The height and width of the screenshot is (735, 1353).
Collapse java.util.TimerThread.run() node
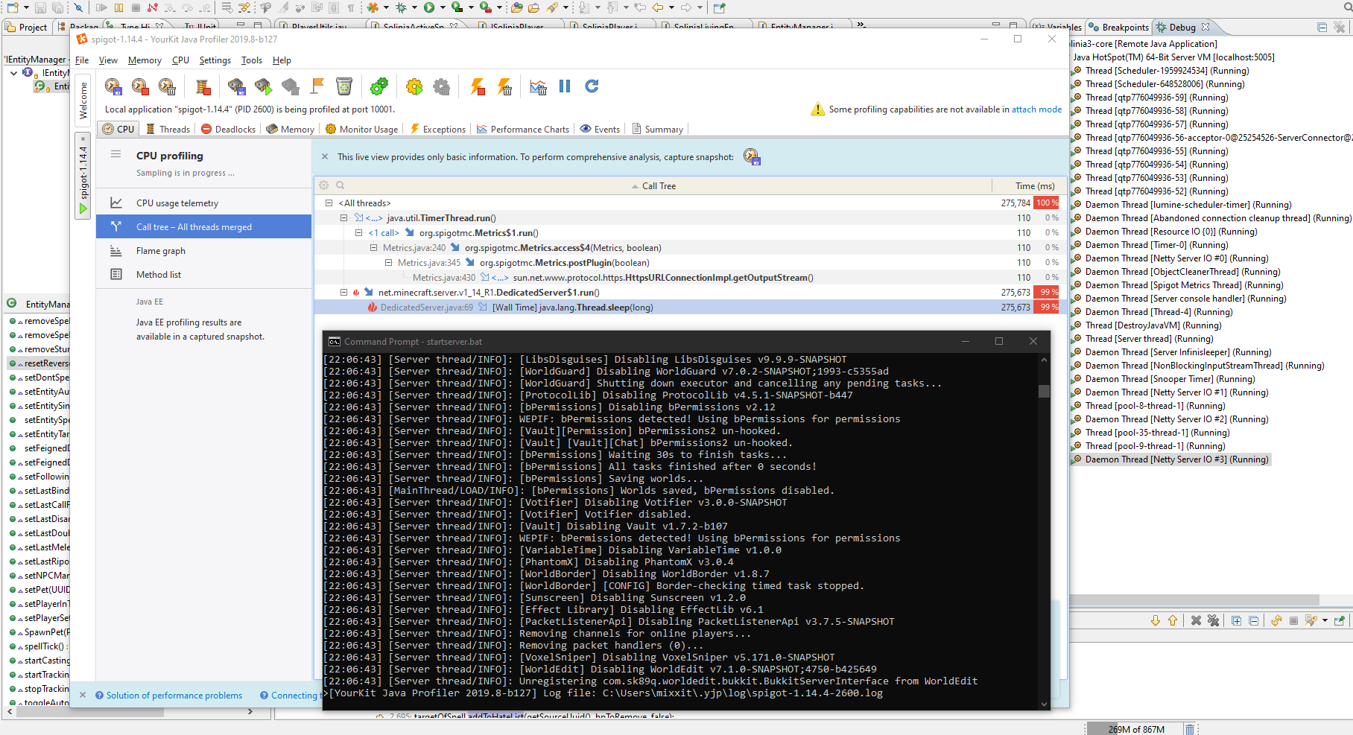(x=343, y=218)
